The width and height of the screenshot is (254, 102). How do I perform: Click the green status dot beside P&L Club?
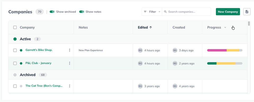(x=21, y=63)
